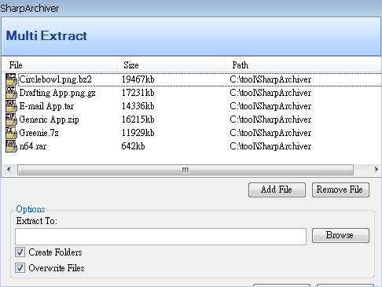Select the E-mail App.tar file name
382x287 pixels.
[46, 106]
